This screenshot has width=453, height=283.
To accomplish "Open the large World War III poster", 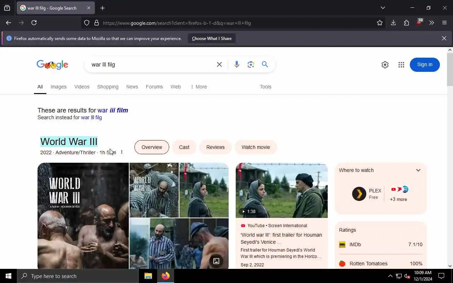I will click(83, 216).
